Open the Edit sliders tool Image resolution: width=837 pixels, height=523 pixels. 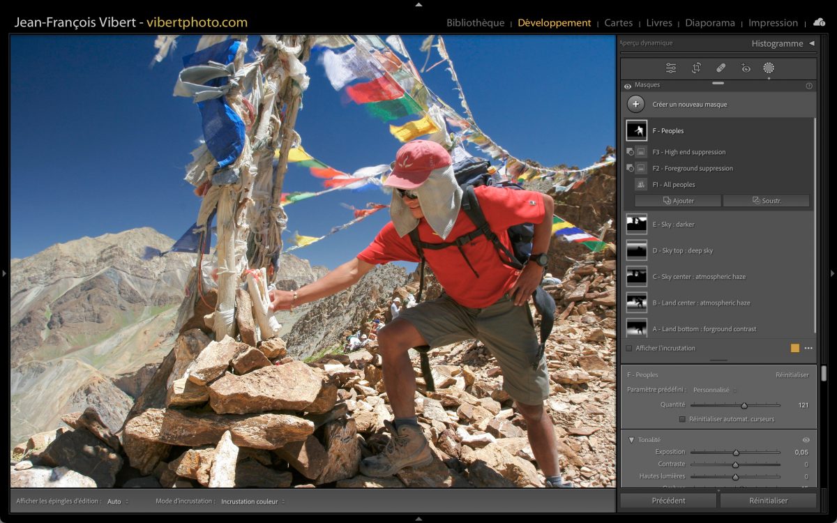(671, 68)
